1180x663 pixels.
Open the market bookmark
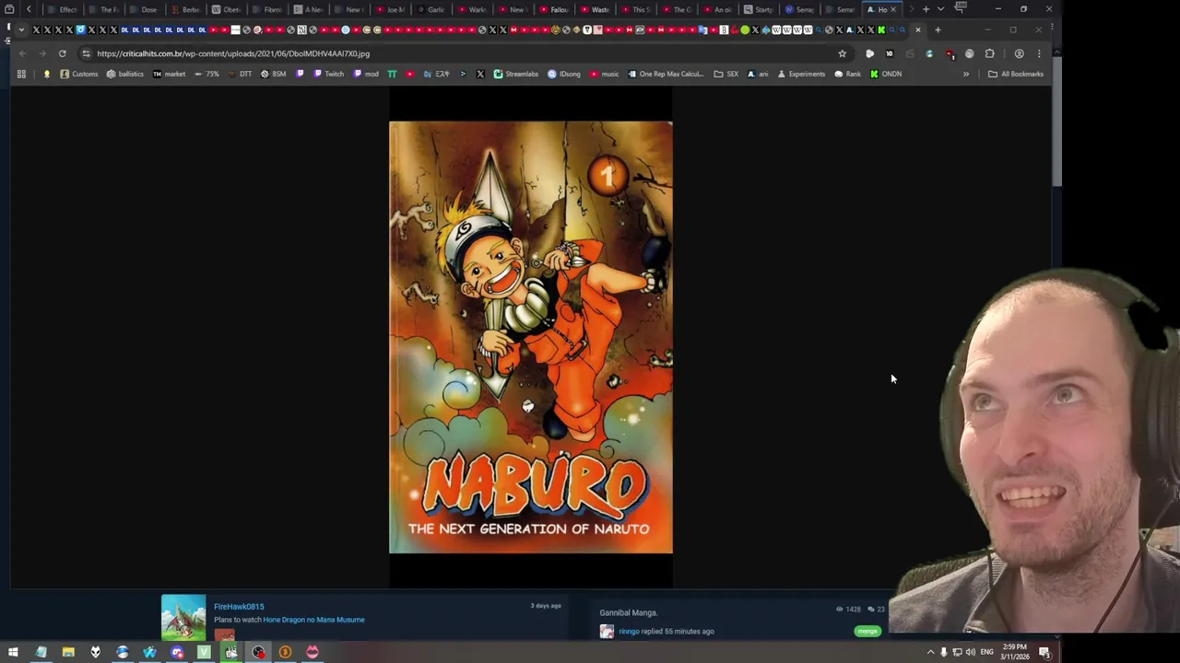[x=169, y=74]
